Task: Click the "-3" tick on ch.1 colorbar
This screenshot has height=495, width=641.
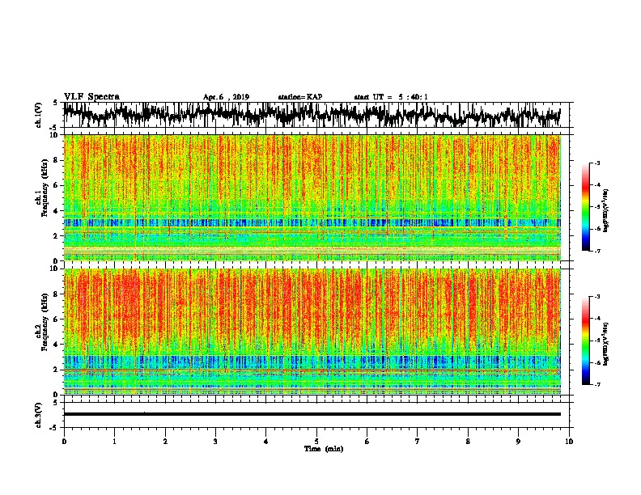Action: pyautogui.click(x=597, y=163)
